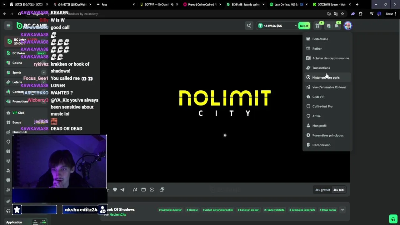
Task: Select Jeu gratuit mode
Action: click(x=322, y=190)
